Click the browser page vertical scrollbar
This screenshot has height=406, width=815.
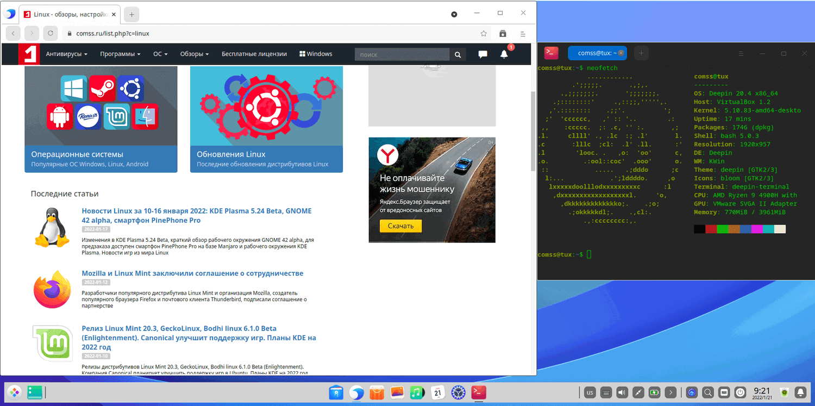click(533, 130)
